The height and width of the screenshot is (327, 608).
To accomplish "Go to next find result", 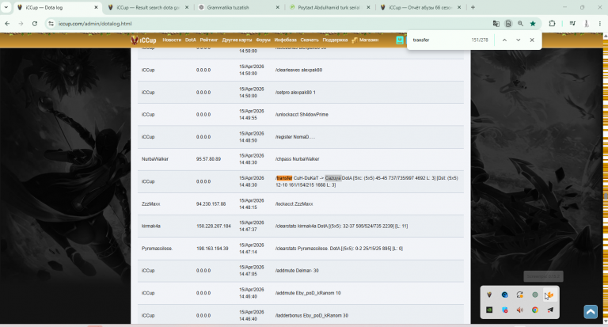I will pyautogui.click(x=518, y=40).
